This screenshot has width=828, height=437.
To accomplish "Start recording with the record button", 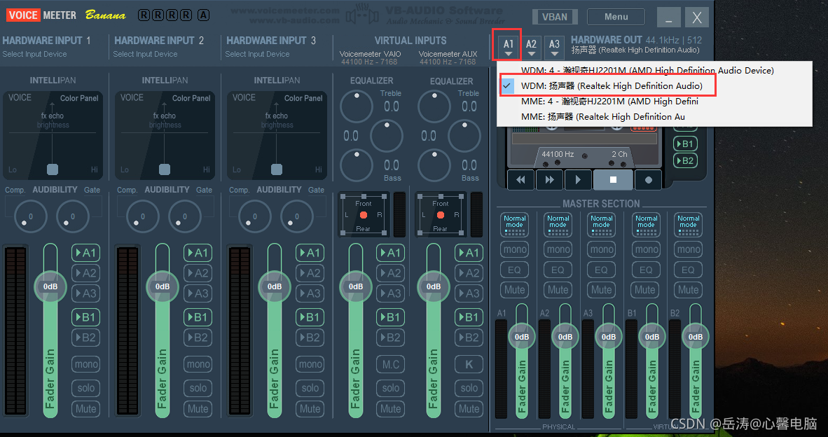I will tap(649, 179).
